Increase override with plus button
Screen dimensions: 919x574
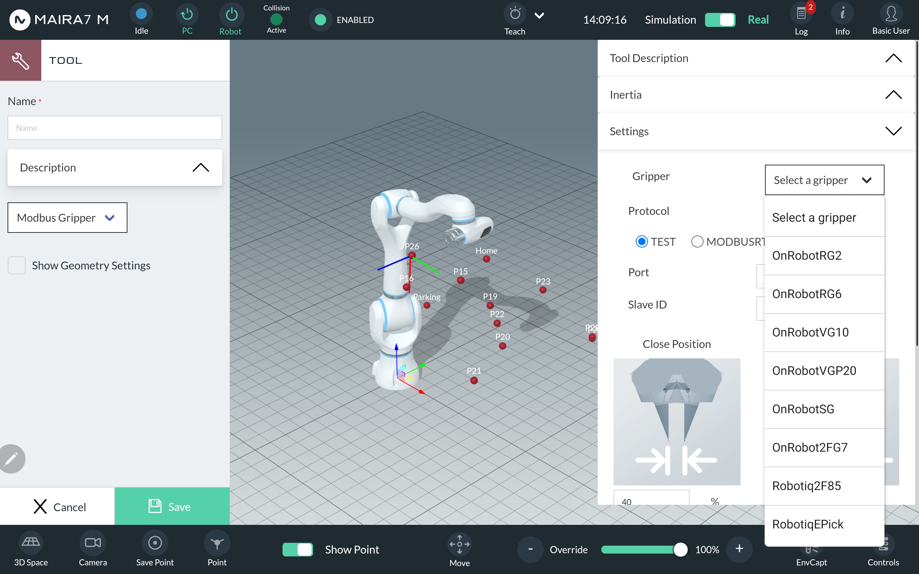click(739, 549)
